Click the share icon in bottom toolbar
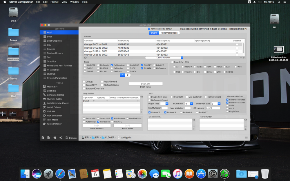Image resolution: width=290 pixels, height=181 pixels. (x=61, y=138)
